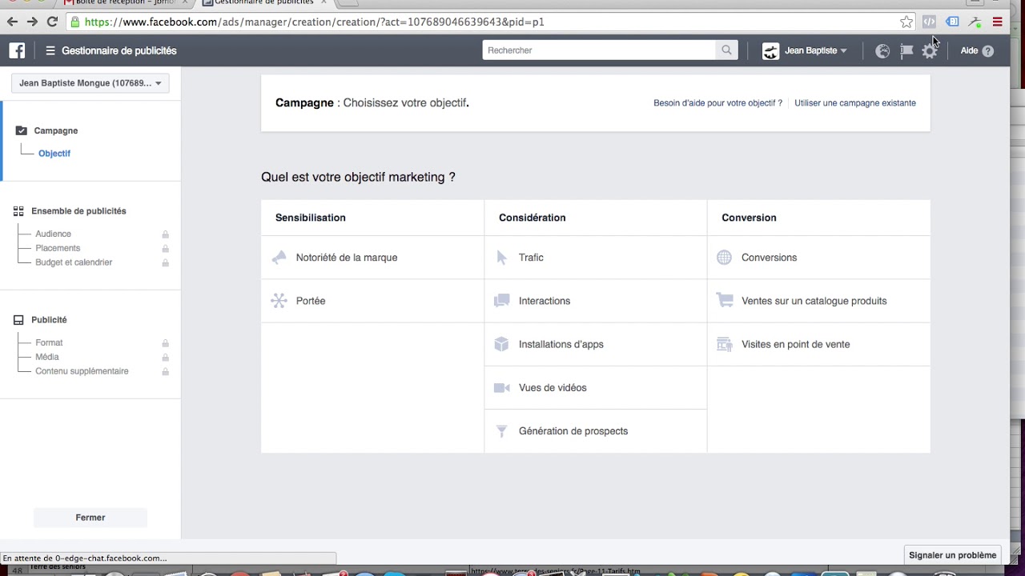Choose the Portée objective

point(372,301)
